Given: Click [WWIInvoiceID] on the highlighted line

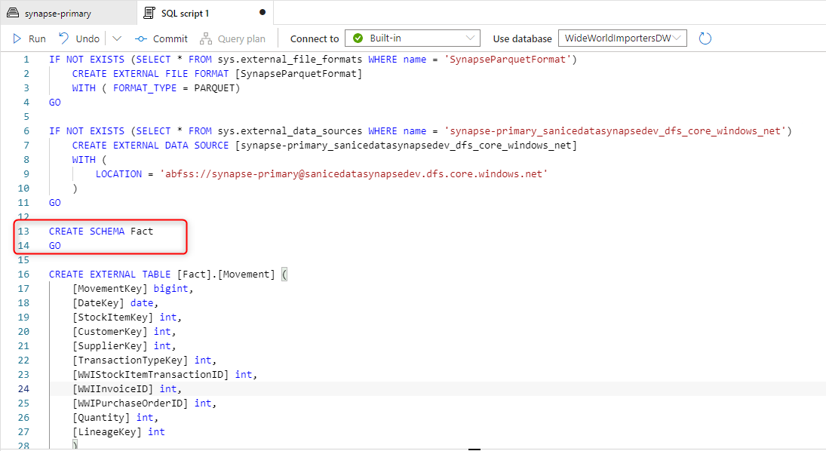Looking at the screenshot, I should click(112, 389).
